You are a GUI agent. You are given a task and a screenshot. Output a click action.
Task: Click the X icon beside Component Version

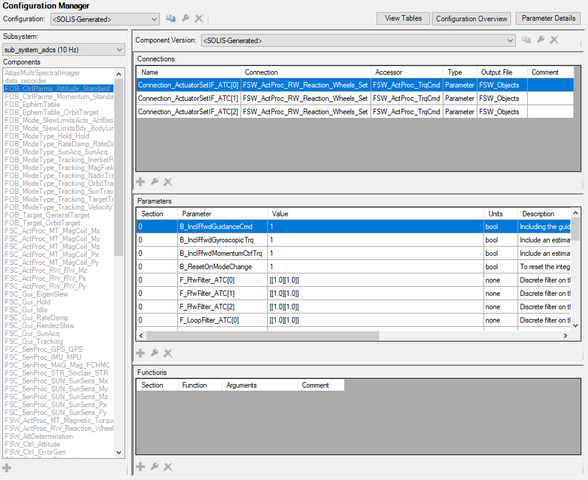[554, 40]
